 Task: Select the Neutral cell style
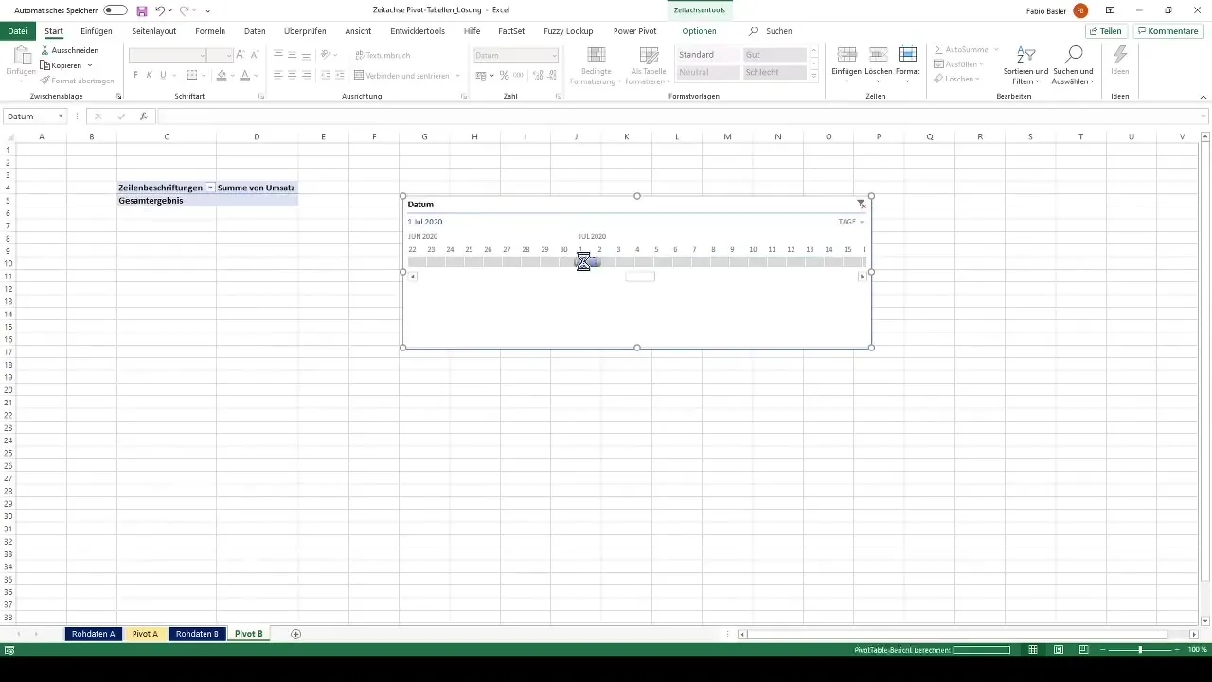(x=708, y=73)
